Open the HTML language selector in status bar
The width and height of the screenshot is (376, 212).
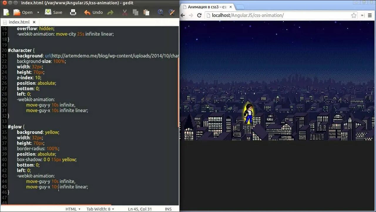[x=73, y=209]
